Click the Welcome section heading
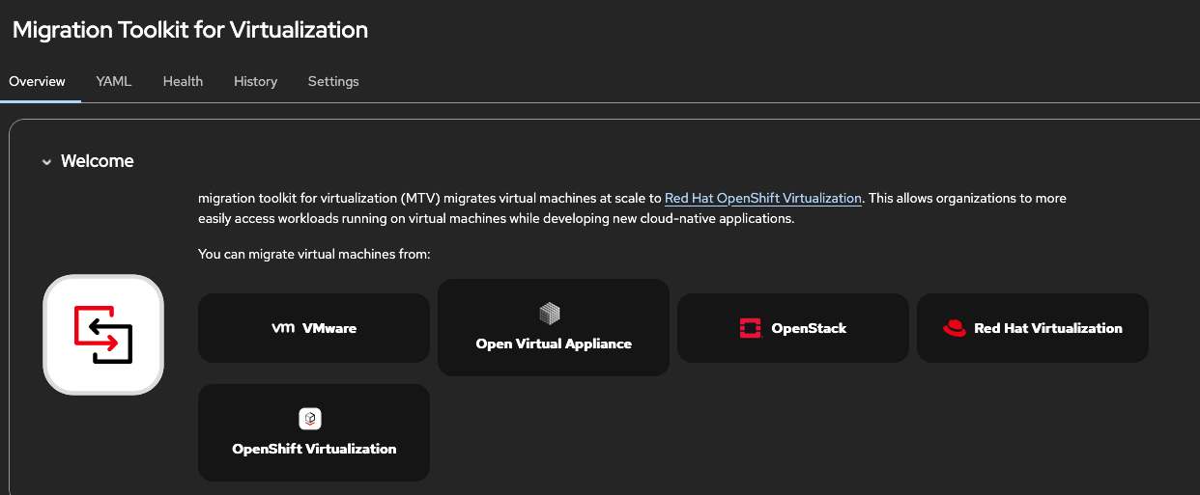The image size is (1200, 495). tap(98, 161)
